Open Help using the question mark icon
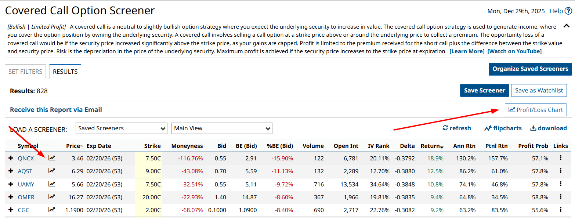 pos(569,11)
